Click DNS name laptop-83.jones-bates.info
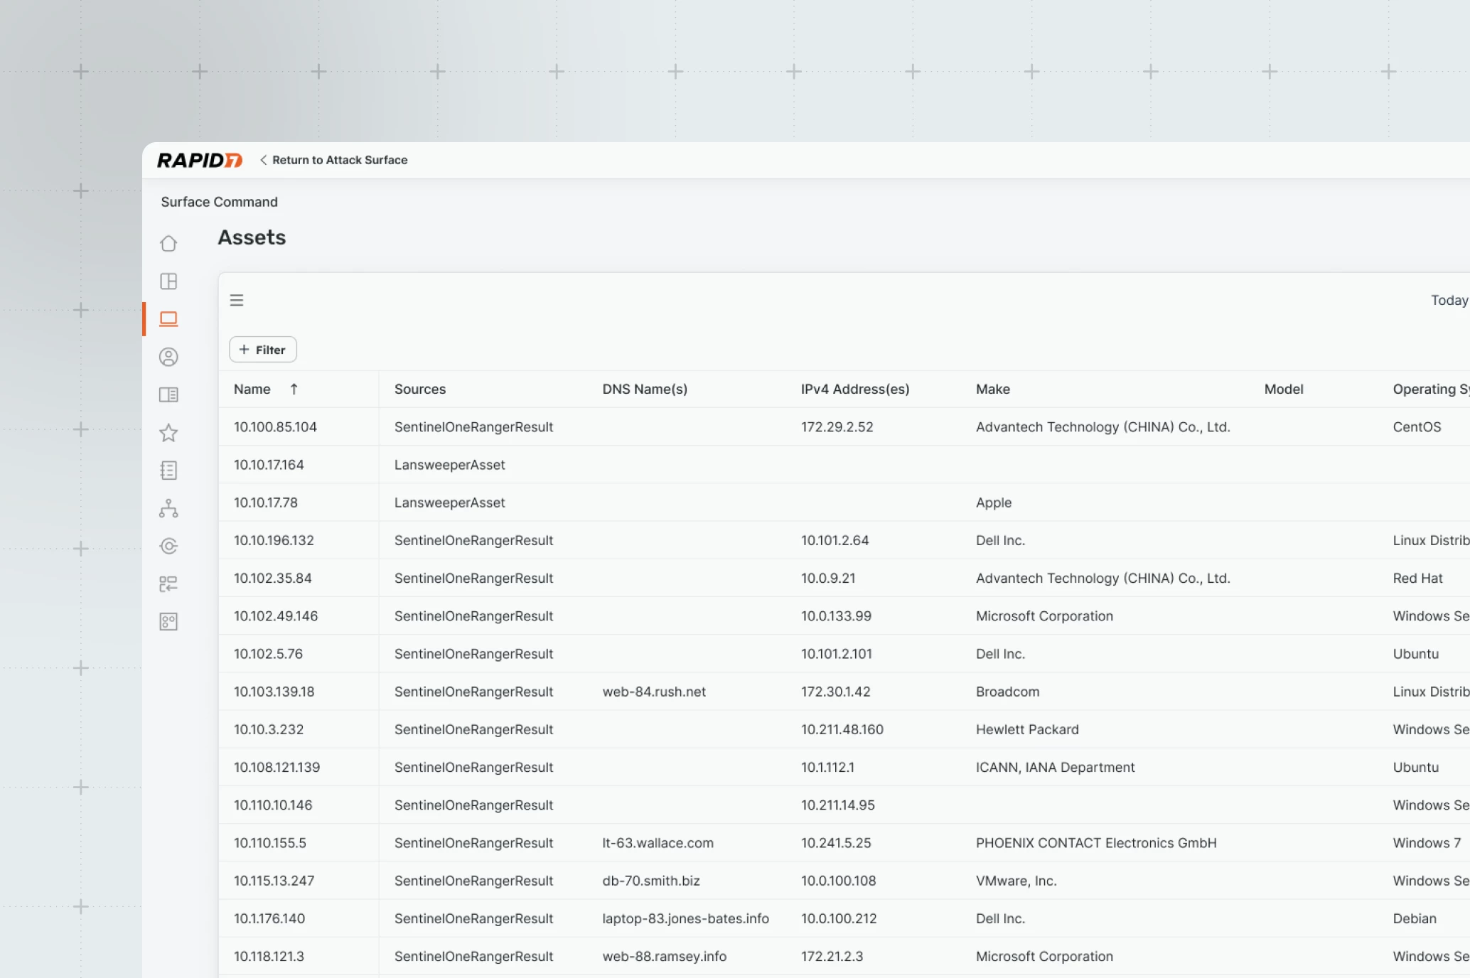The image size is (1470, 978). [685, 918]
